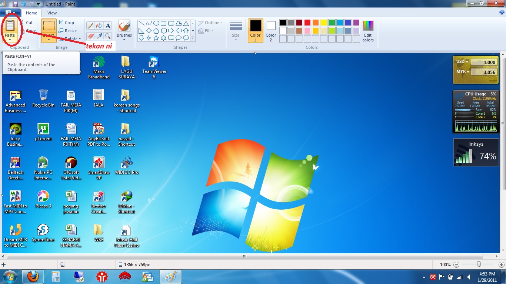Pick the Pentagon shape
The image size is (506, 284).
click(x=156, y=31)
